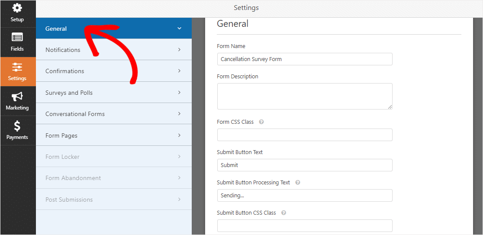Open the Payments dollar icon
The height and width of the screenshot is (235, 483).
17,126
